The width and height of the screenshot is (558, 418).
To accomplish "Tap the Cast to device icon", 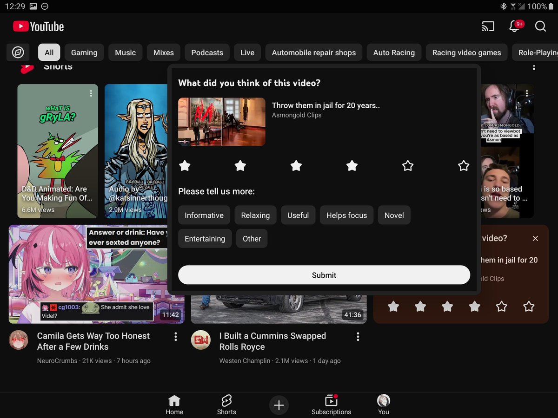I will pos(488,26).
